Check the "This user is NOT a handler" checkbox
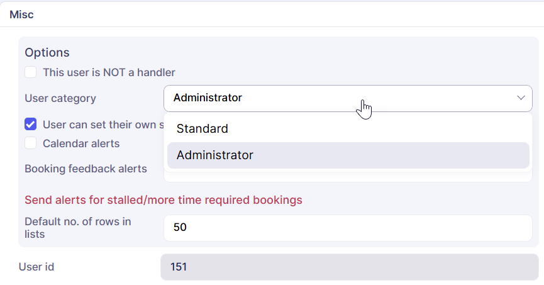This screenshot has height=285, width=544. [x=30, y=72]
